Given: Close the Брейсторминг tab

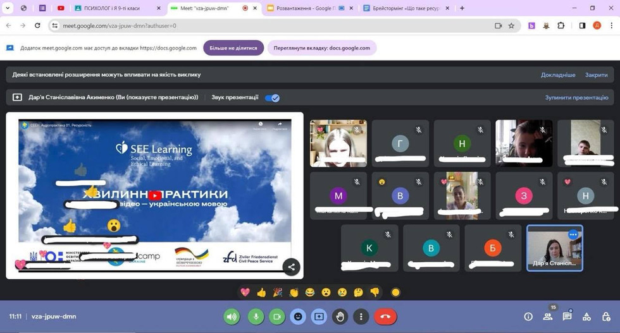Looking at the screenshot, I should tap(447, 8).
